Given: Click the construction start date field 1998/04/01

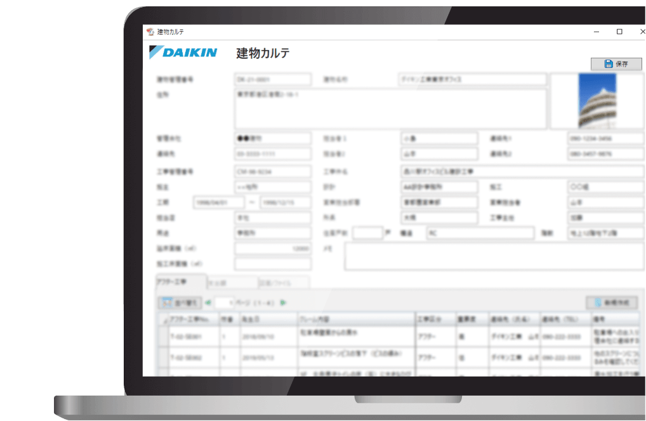Looking at the screenshot, I should coord(218,202).
